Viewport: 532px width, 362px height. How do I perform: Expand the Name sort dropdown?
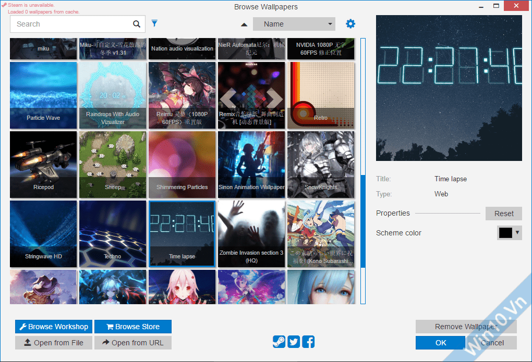pos(294,24)
